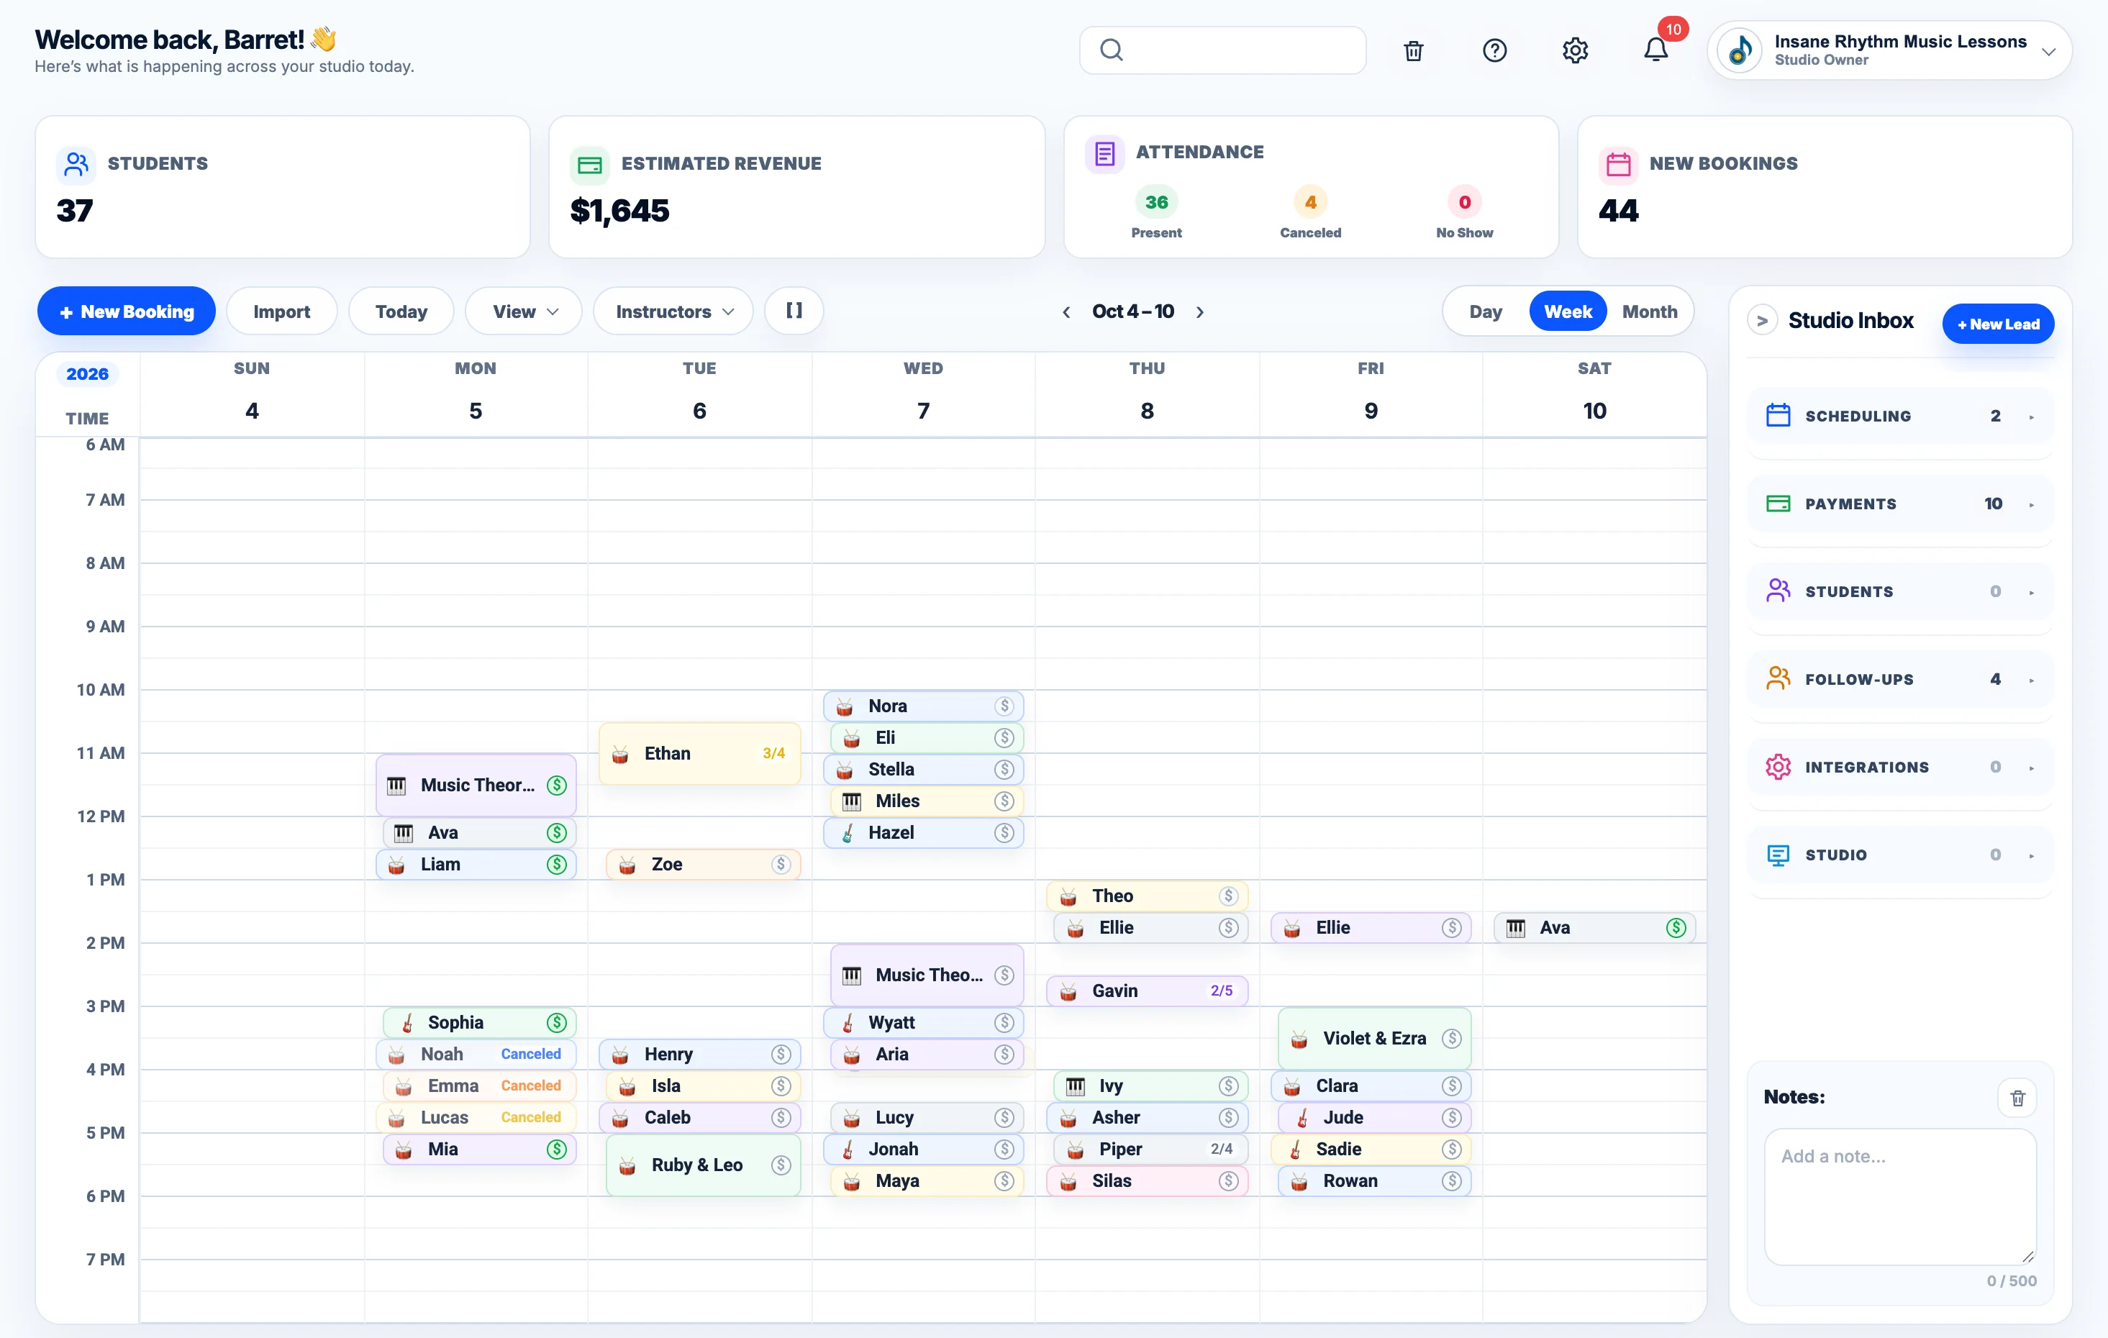2108x1338 pixels.
Task: Open the help question mark icon
Action: 1494,51
